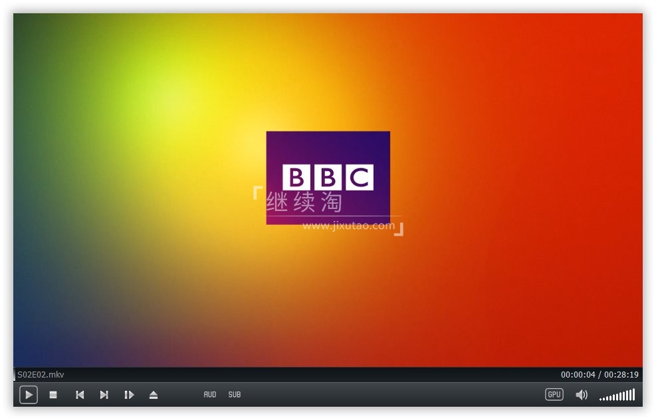Set volume to maximum on volume bars
Image resolution: width=656 pixels, height=420 pixels.
[633, 395]
